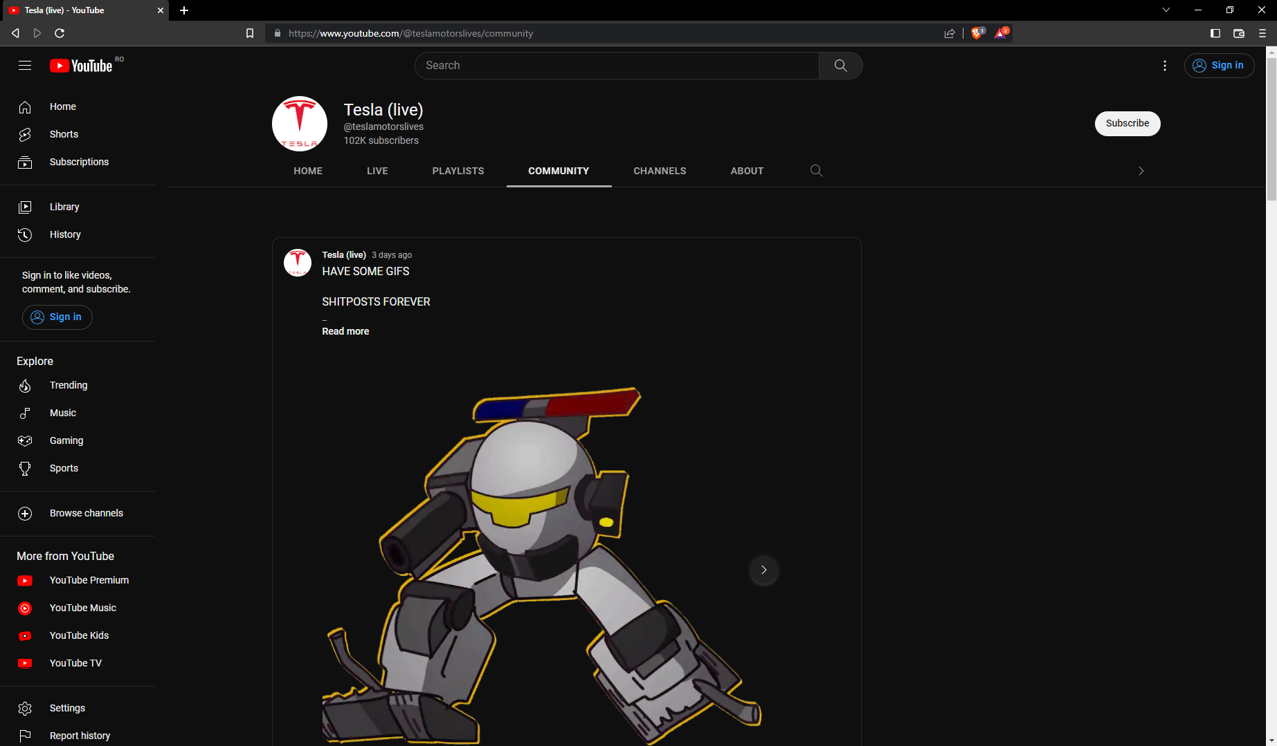Bookmark the page with bookmark icon
Screen dimensions: 1277x746
pyautogui.click(x=250, y=33)
